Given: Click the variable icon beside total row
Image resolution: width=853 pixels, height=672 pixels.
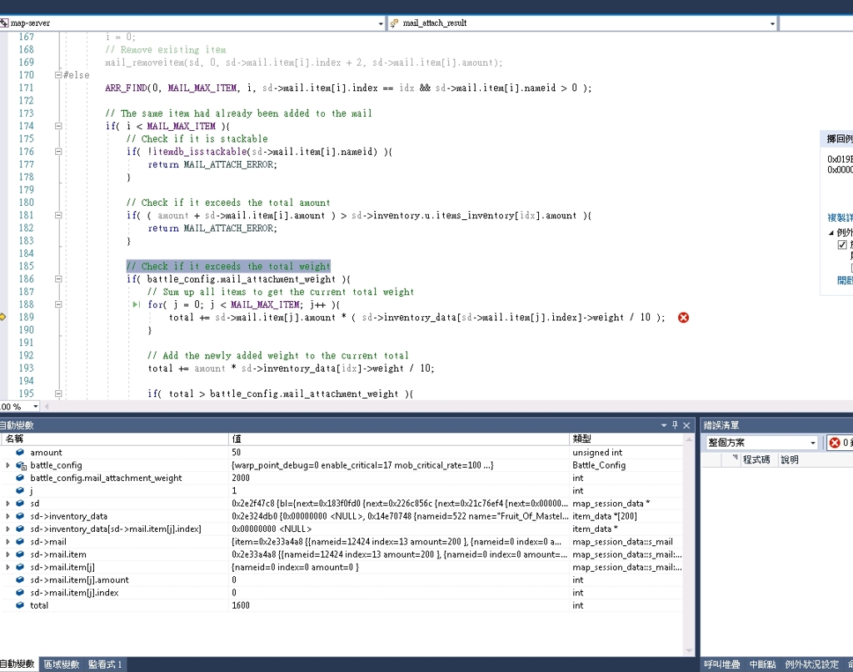Looking at the screenshot, I should (20, 605).
